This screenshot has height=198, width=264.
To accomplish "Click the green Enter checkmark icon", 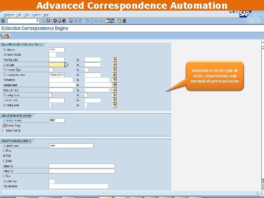I will click(x=3, y=21).
